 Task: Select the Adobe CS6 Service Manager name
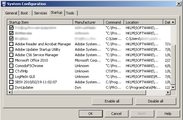point(37,55)
